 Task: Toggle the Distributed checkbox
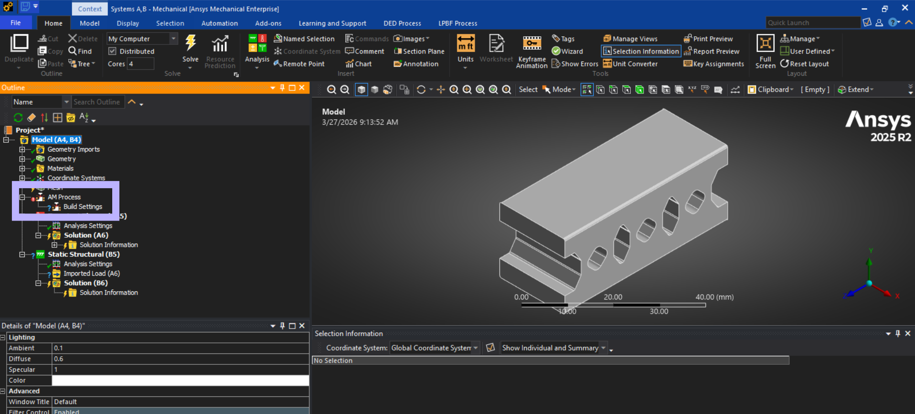(x=113, y=52)
